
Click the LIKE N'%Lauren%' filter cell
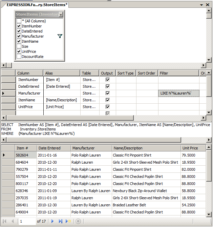tap(179, 93)
